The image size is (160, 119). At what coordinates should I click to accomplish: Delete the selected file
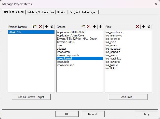pyautogui.click(x=138, y=27)
